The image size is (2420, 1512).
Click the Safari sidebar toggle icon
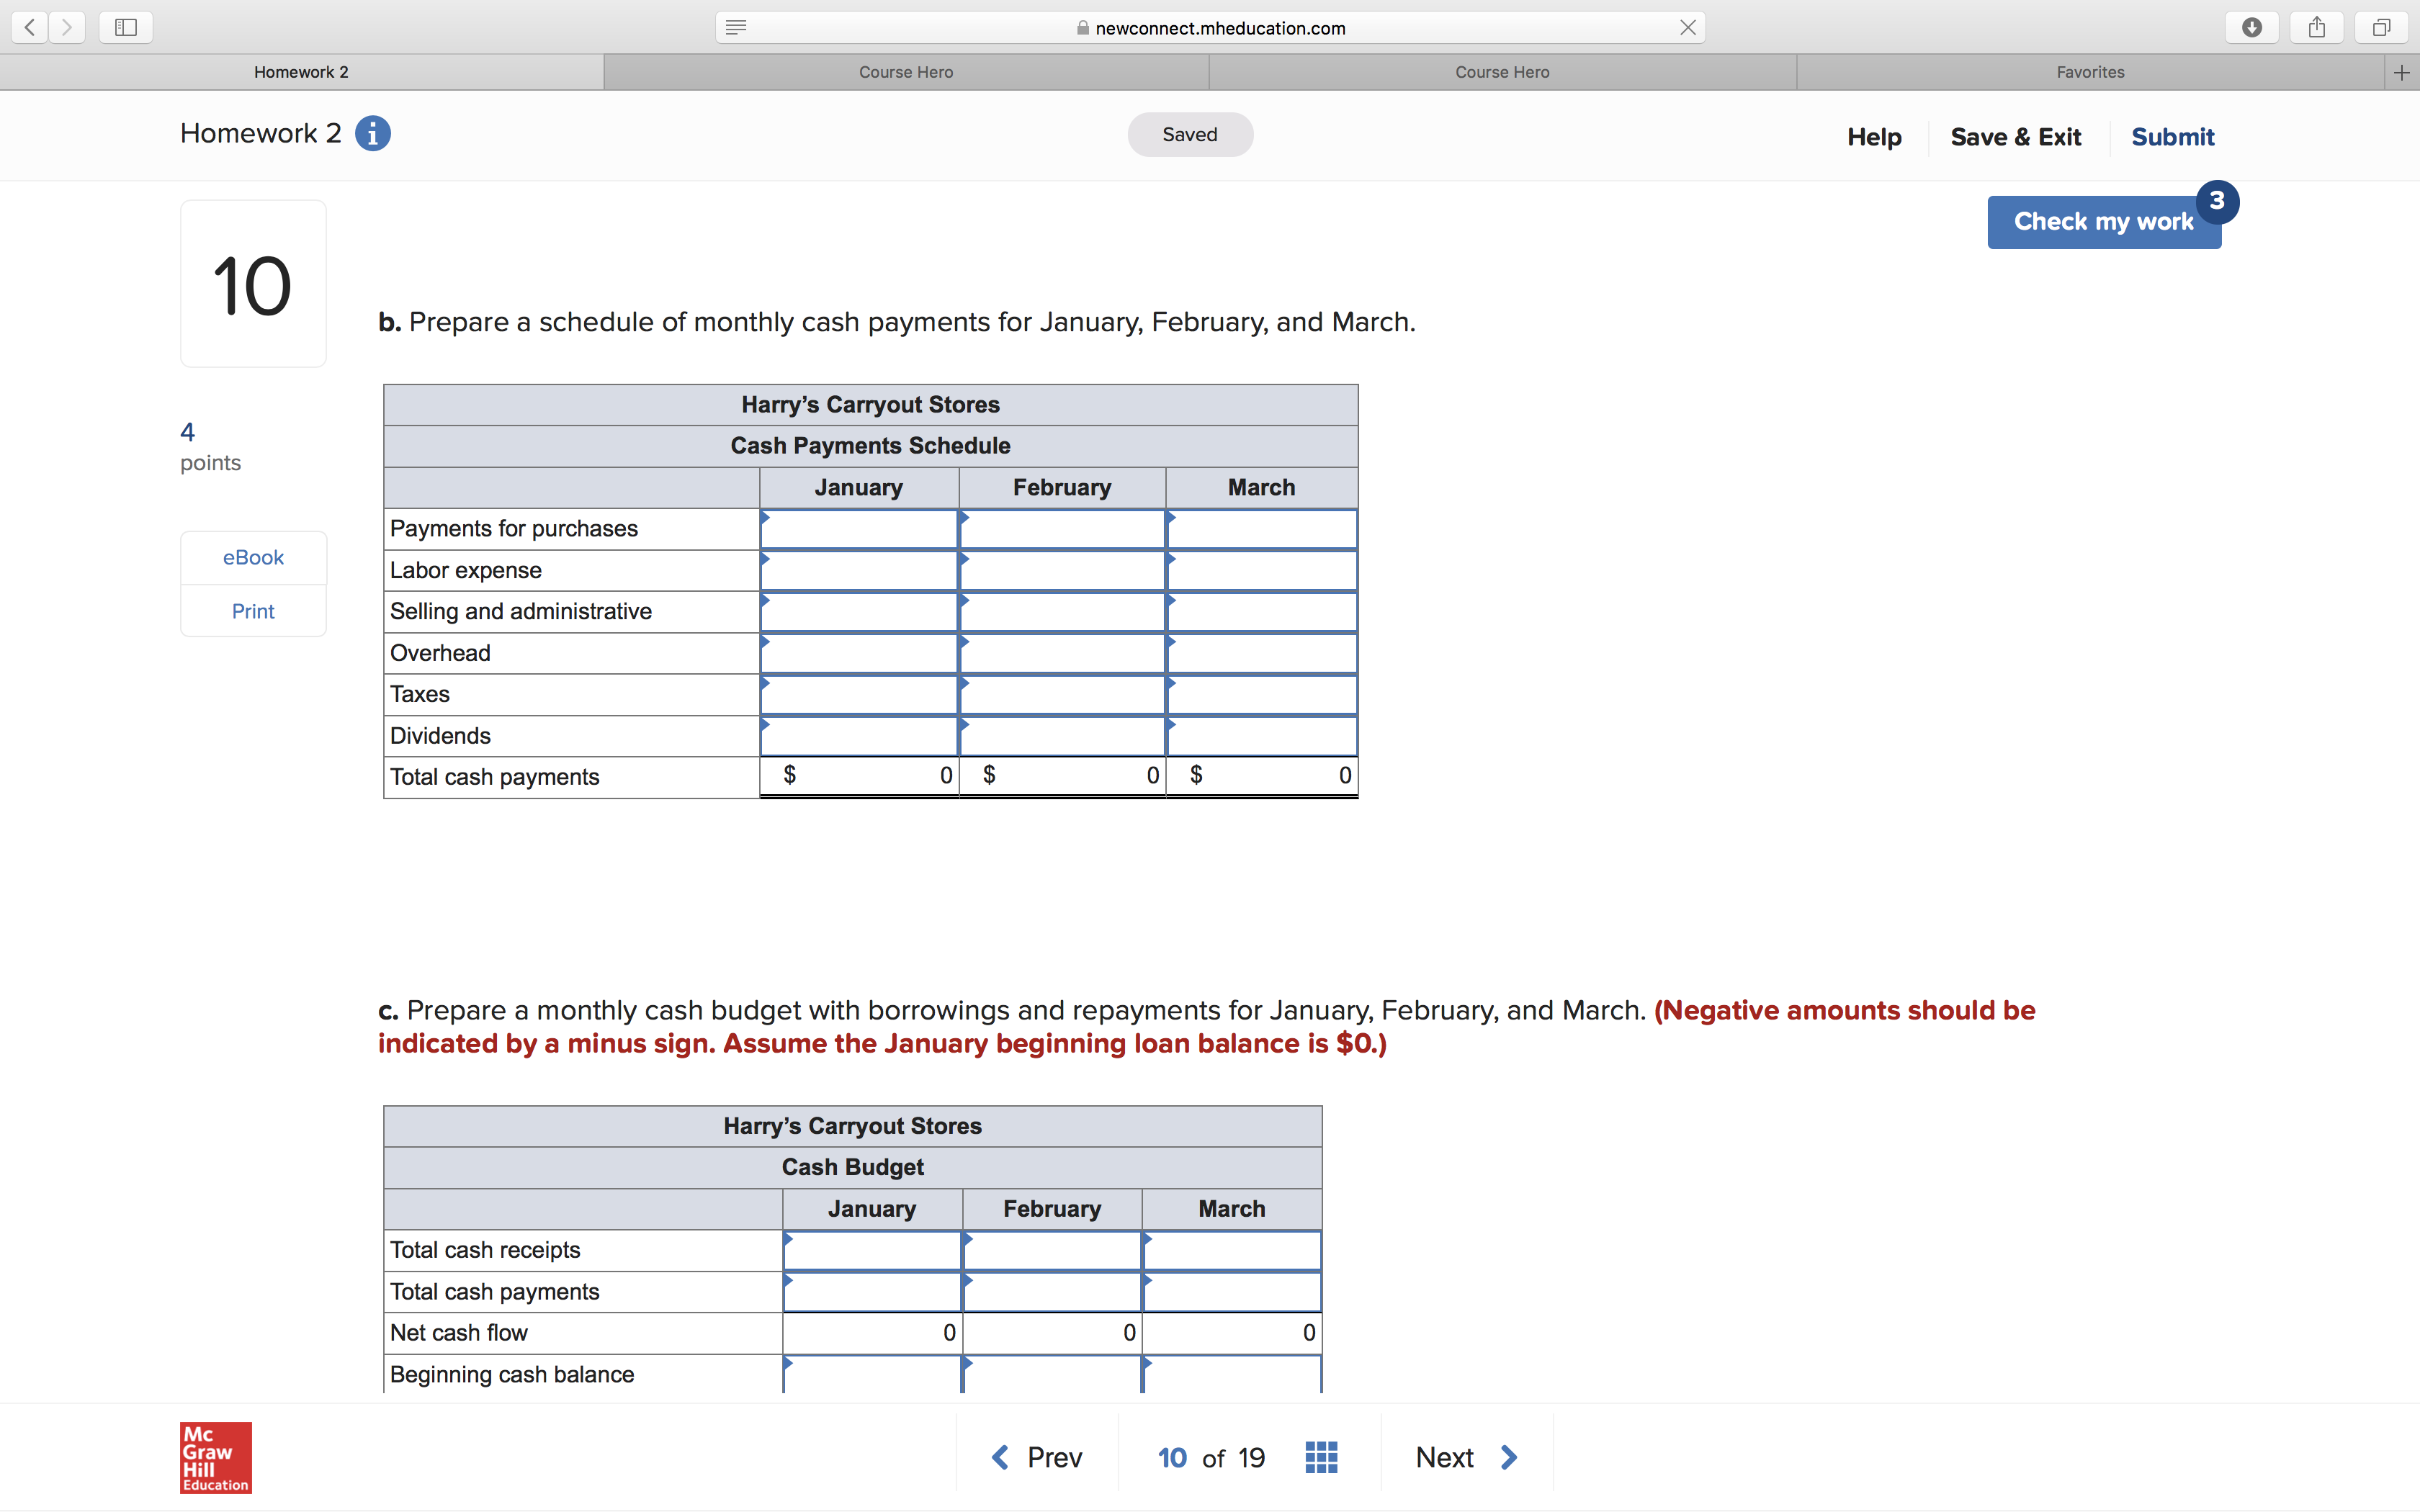tap(126, 27)
